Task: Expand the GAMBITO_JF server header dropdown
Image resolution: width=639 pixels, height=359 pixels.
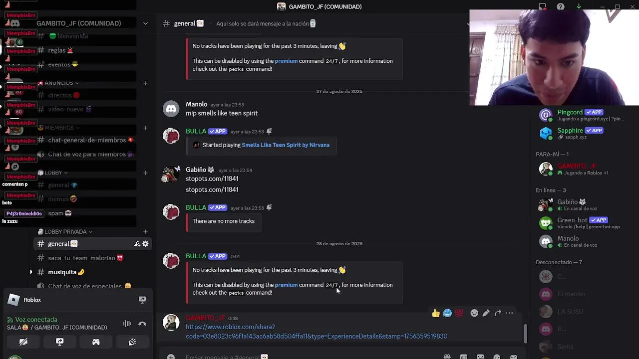Action: [x=145, y=23]
